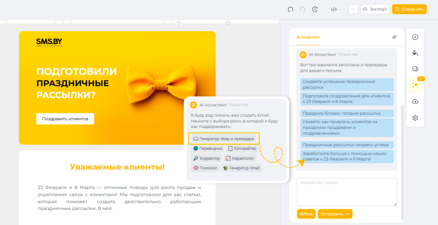Select suggestion 'Подготовьте поздравления для клиентов'
This screenshot has height=225, width=438.
[x=347, y=99]
